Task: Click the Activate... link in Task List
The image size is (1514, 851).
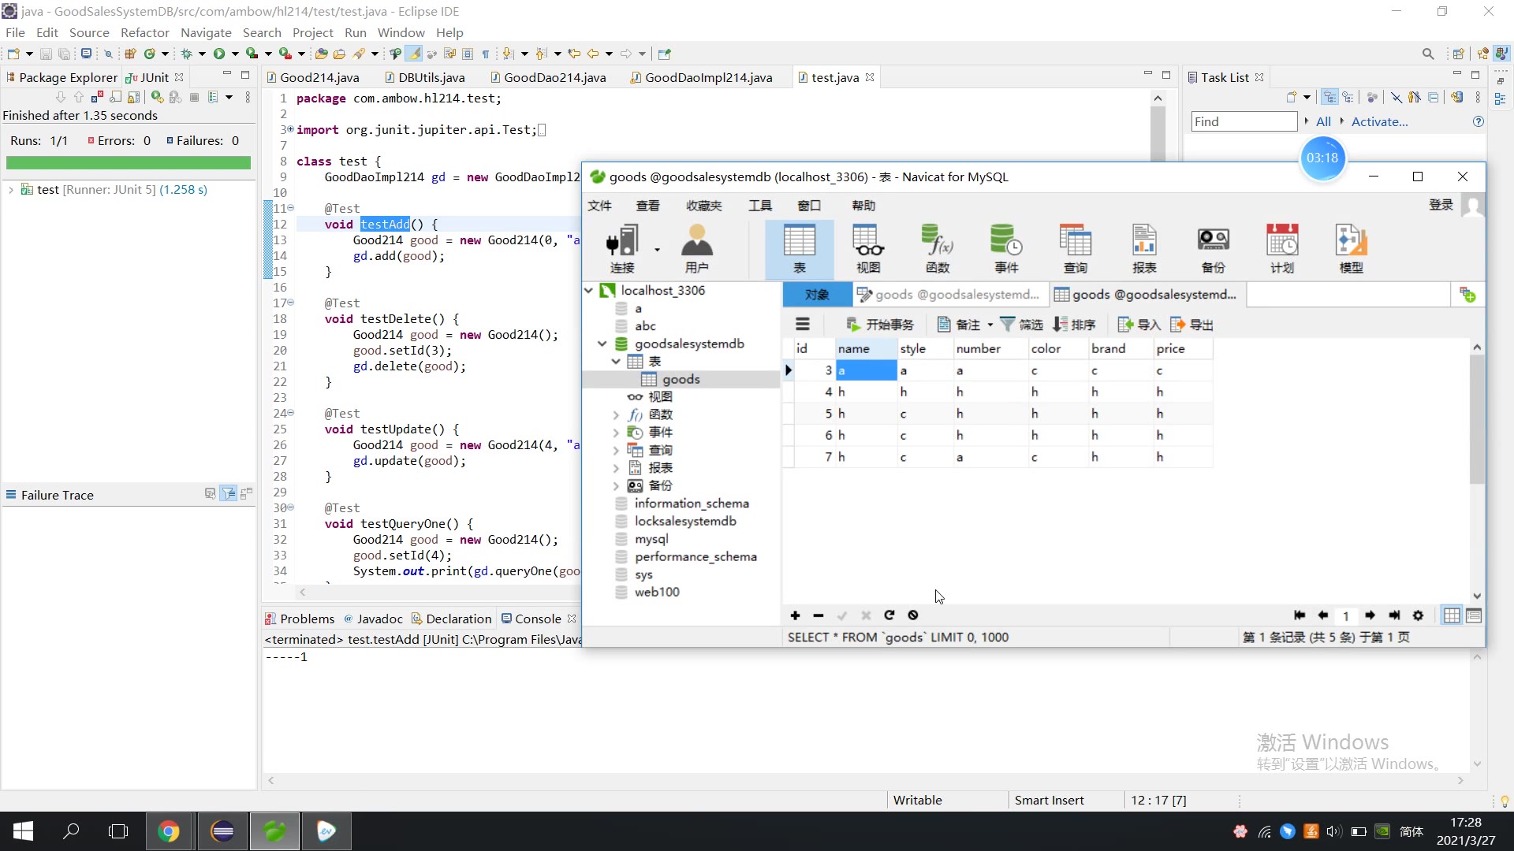Action: [x=1378, y=121]
